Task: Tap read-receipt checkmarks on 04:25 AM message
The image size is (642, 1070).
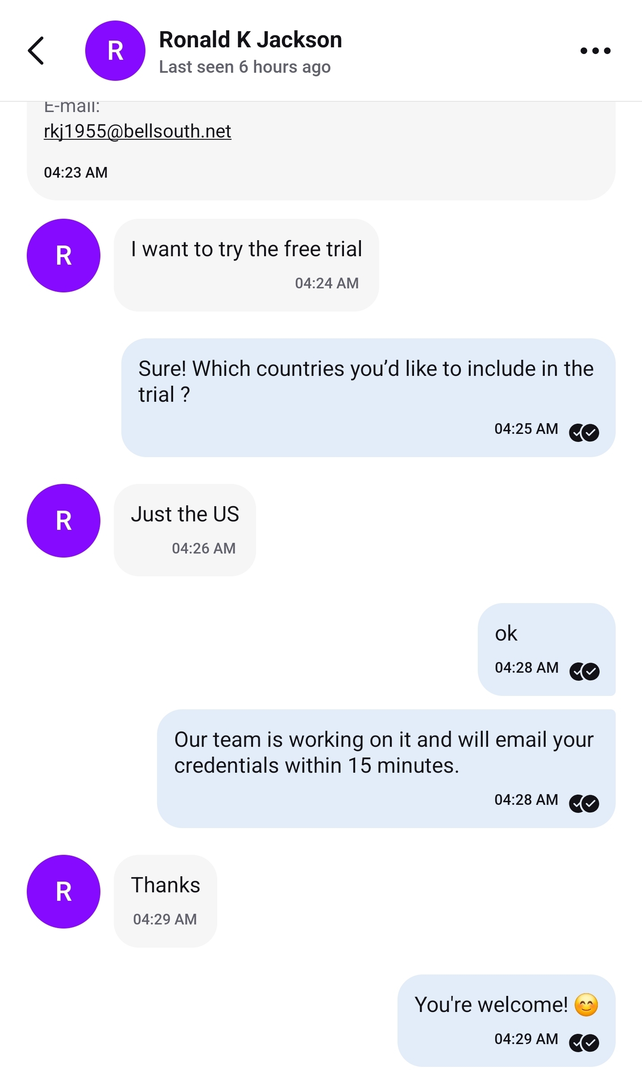Action: point(584,433)
